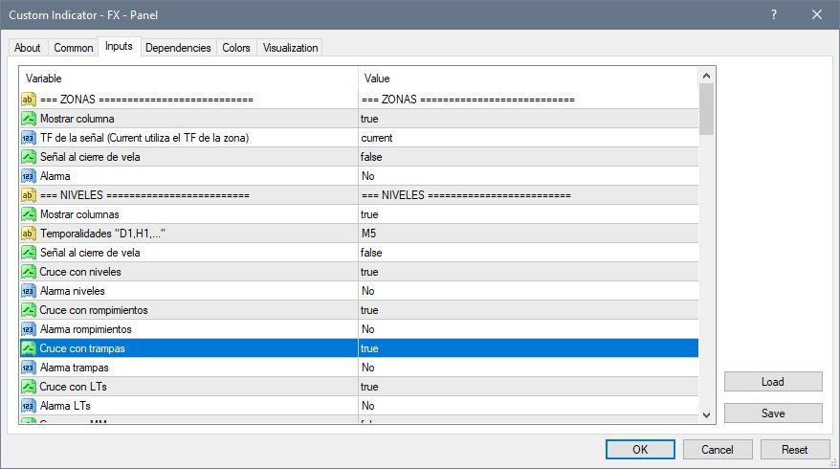This screenshot has height=469, width=840.
Task: Select value No of Alarma trampas
Action: tap(528, 368)
